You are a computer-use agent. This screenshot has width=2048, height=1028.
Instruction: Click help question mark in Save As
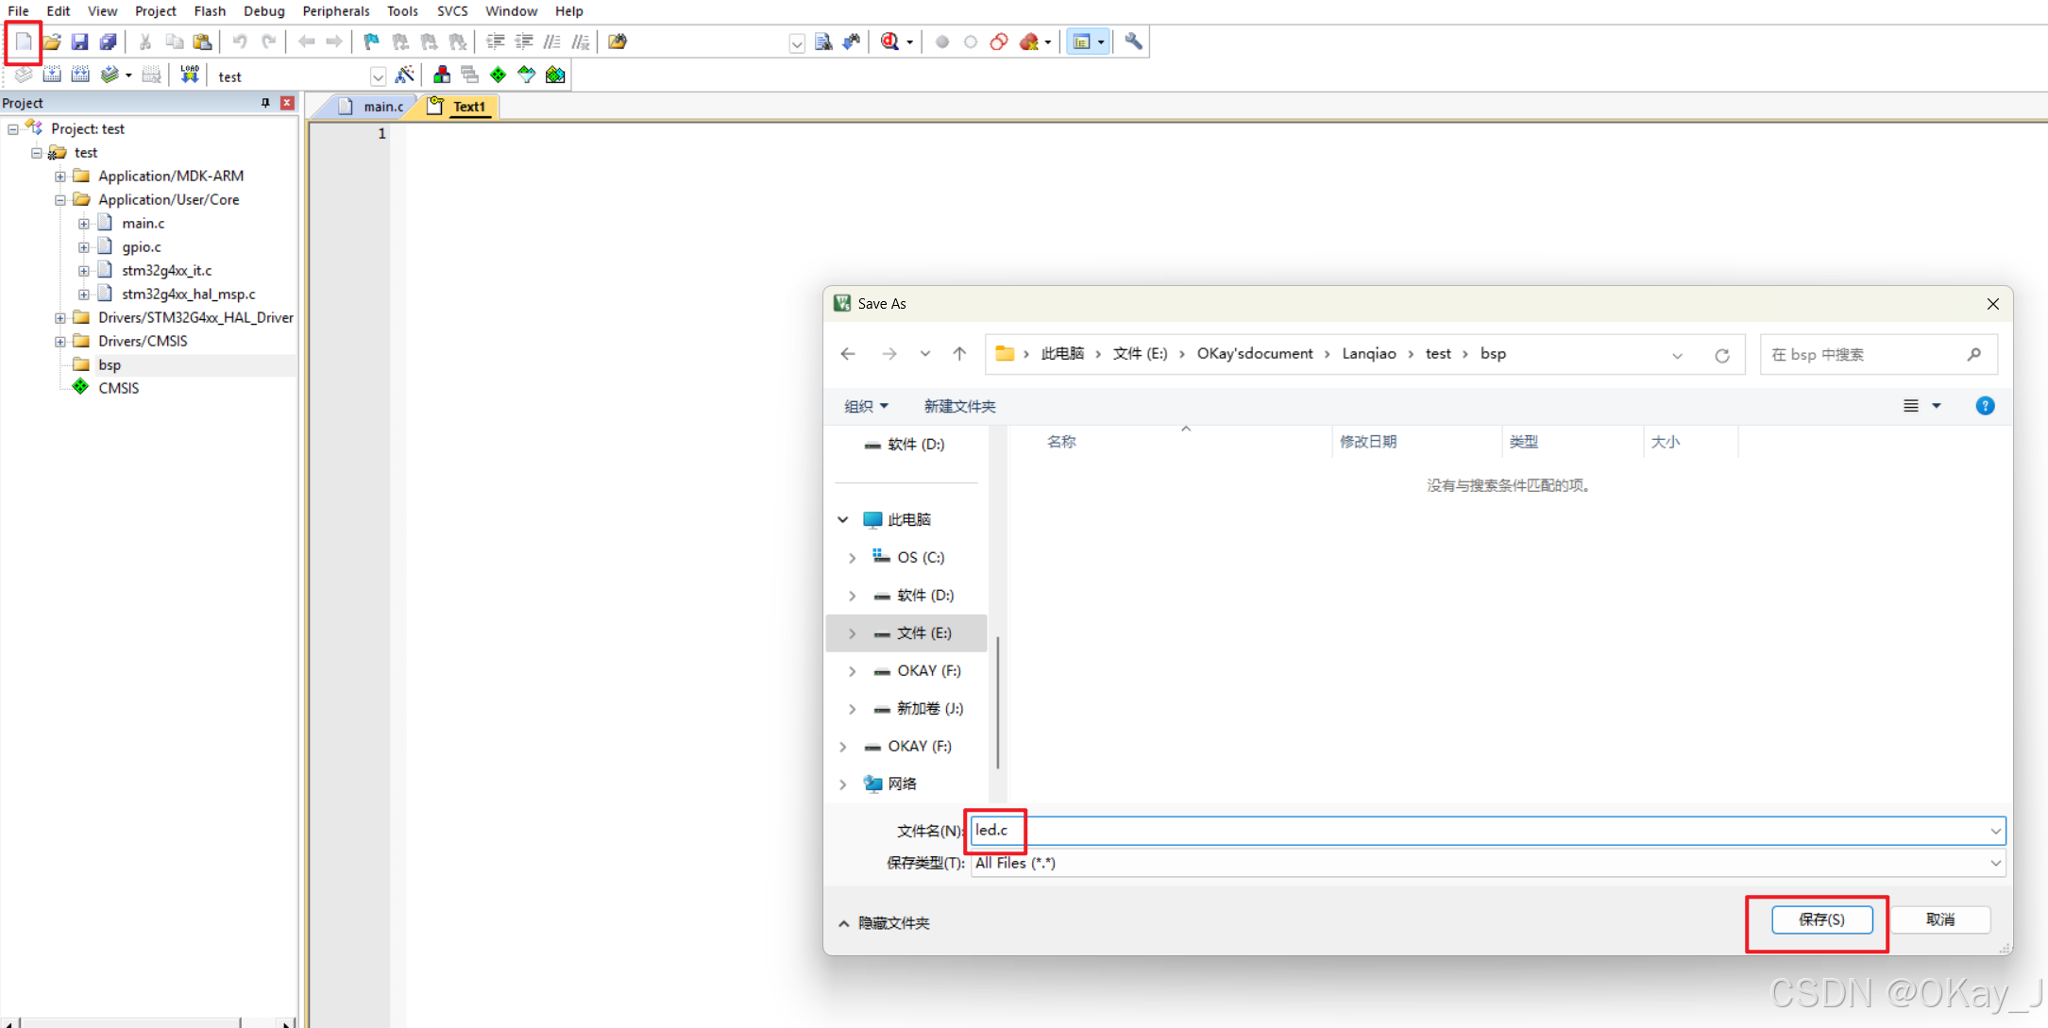(x=1985, y=406)
